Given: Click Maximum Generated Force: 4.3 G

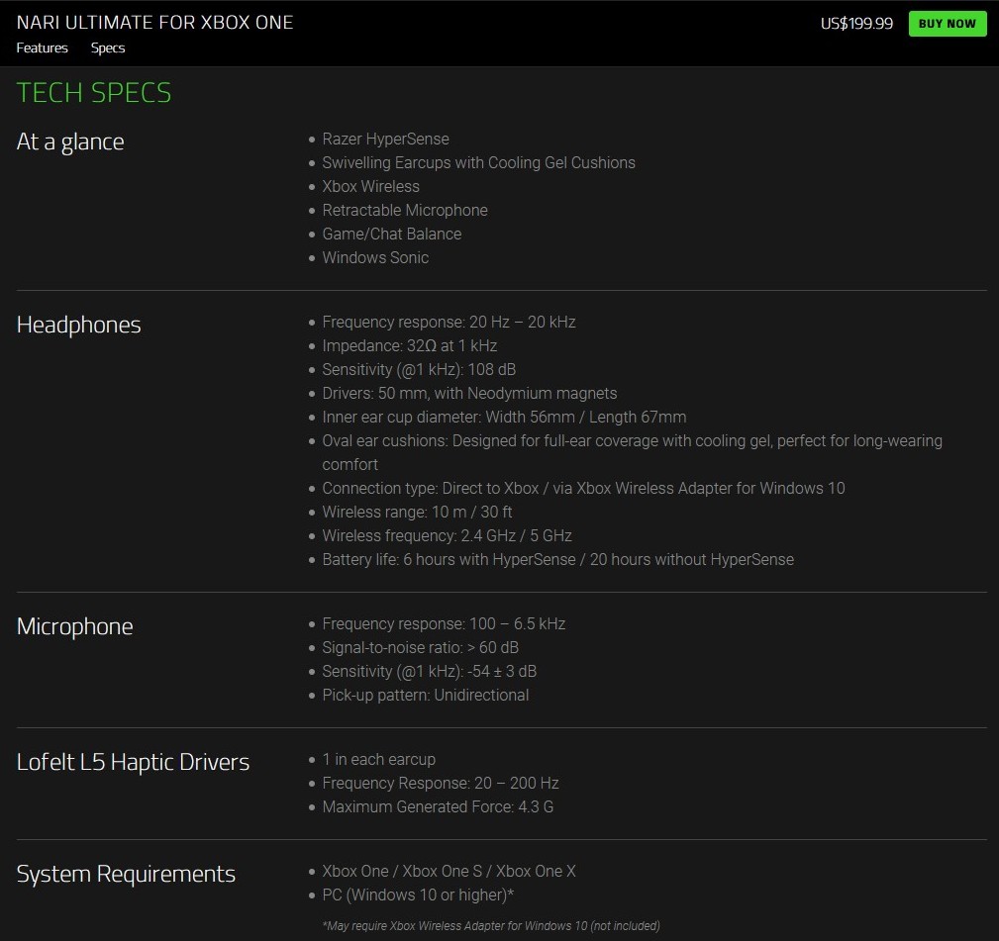Looking at the screenshot, I should click(x=438, y=806).
